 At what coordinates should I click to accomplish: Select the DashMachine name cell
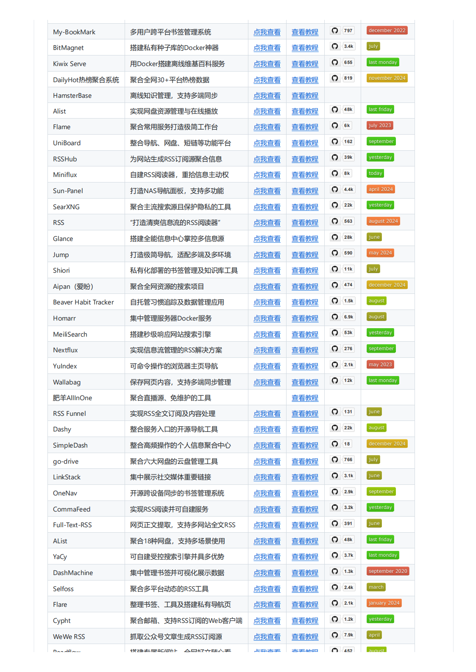click(x=86, y=572)
